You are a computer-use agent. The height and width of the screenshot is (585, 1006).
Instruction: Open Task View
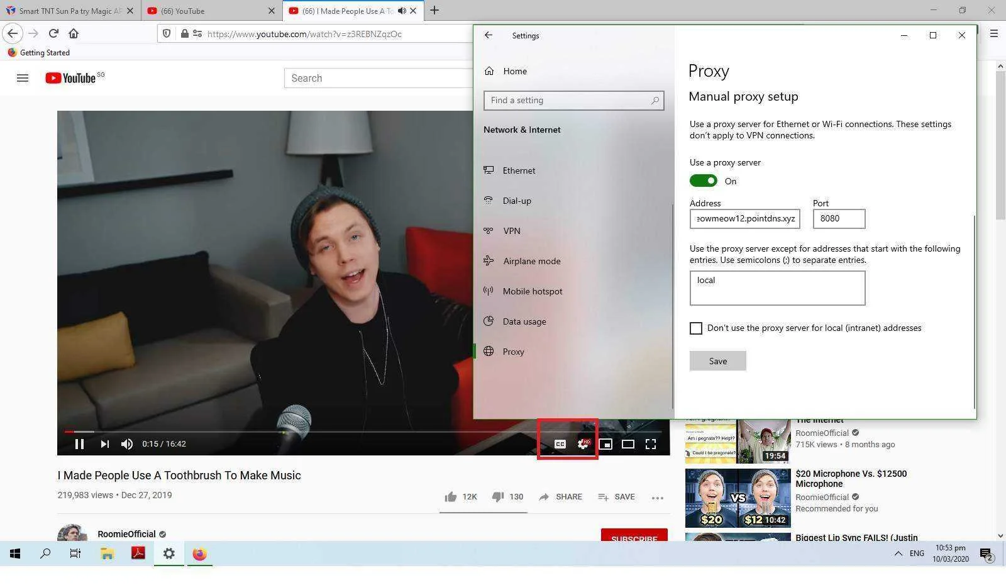(x=75, y=554)
